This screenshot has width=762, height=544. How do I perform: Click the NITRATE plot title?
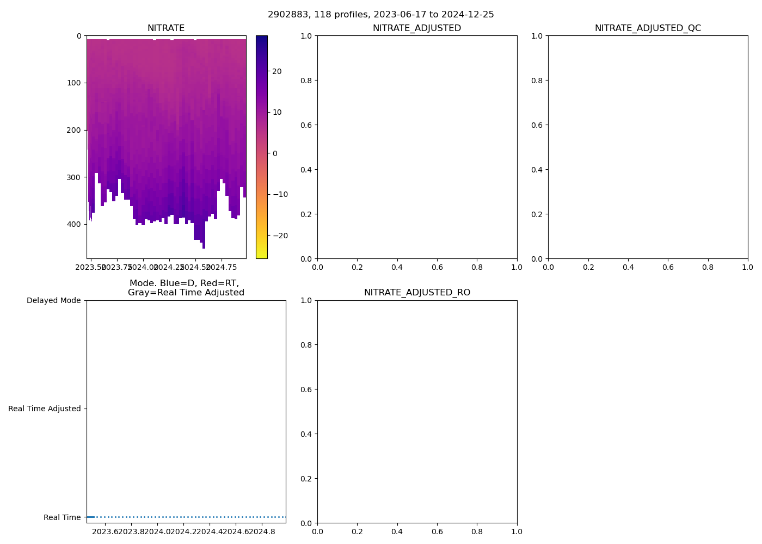tap(166, 28)
